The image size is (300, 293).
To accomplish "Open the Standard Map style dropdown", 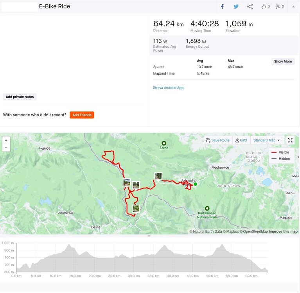I will tap(267, 140).
